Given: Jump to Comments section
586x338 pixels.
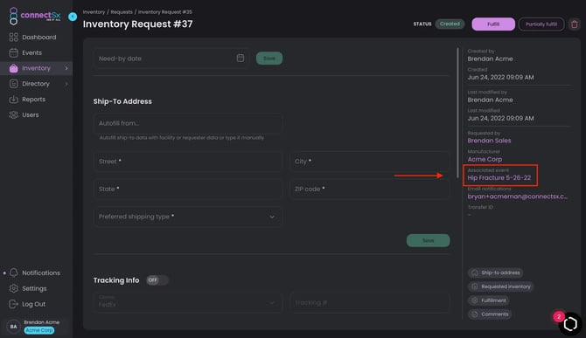Looking at the screenshot, I should coord(490,314).
